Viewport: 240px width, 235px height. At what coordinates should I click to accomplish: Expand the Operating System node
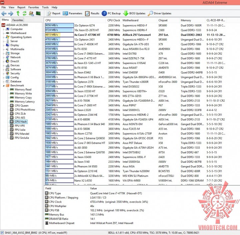[x=4, y=37]
